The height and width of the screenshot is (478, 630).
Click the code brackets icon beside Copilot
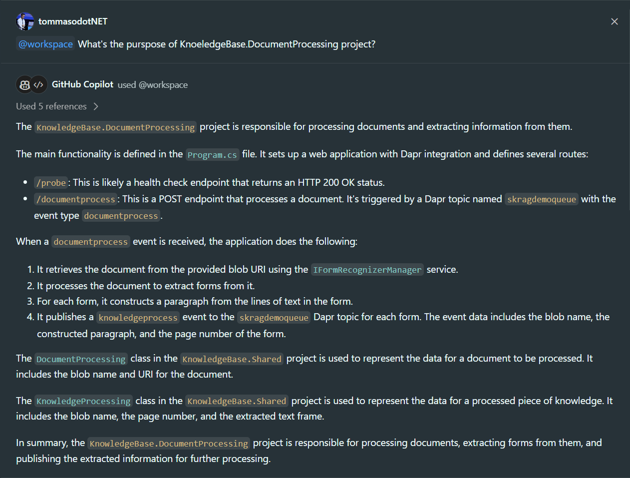click(39, 84)
